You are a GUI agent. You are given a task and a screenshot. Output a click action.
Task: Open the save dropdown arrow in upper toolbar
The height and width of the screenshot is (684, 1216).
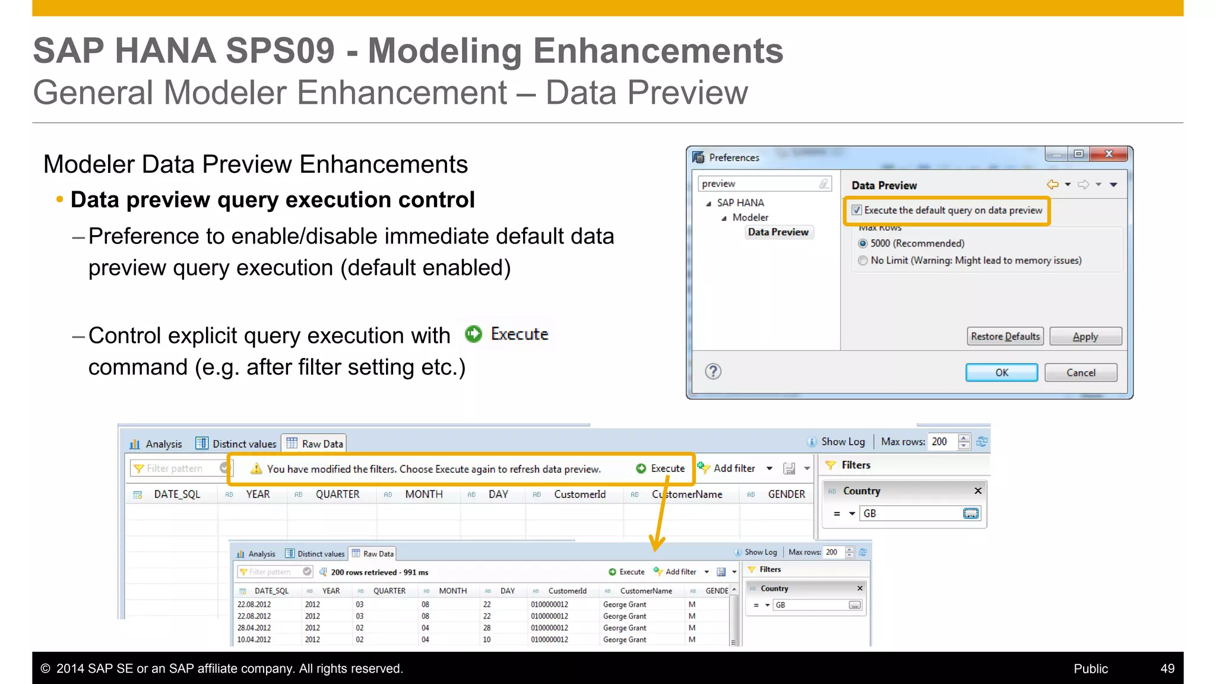[807, 468]
